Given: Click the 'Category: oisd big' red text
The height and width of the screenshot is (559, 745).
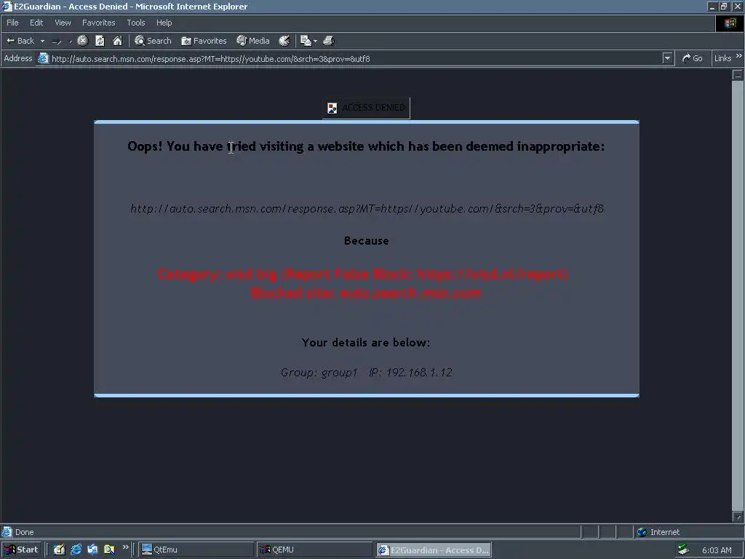Looking at the screenshot, I should (364, 274).
